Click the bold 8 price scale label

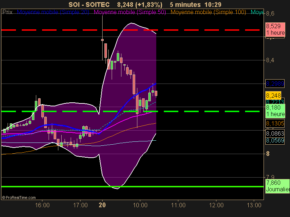pos(268,154)
